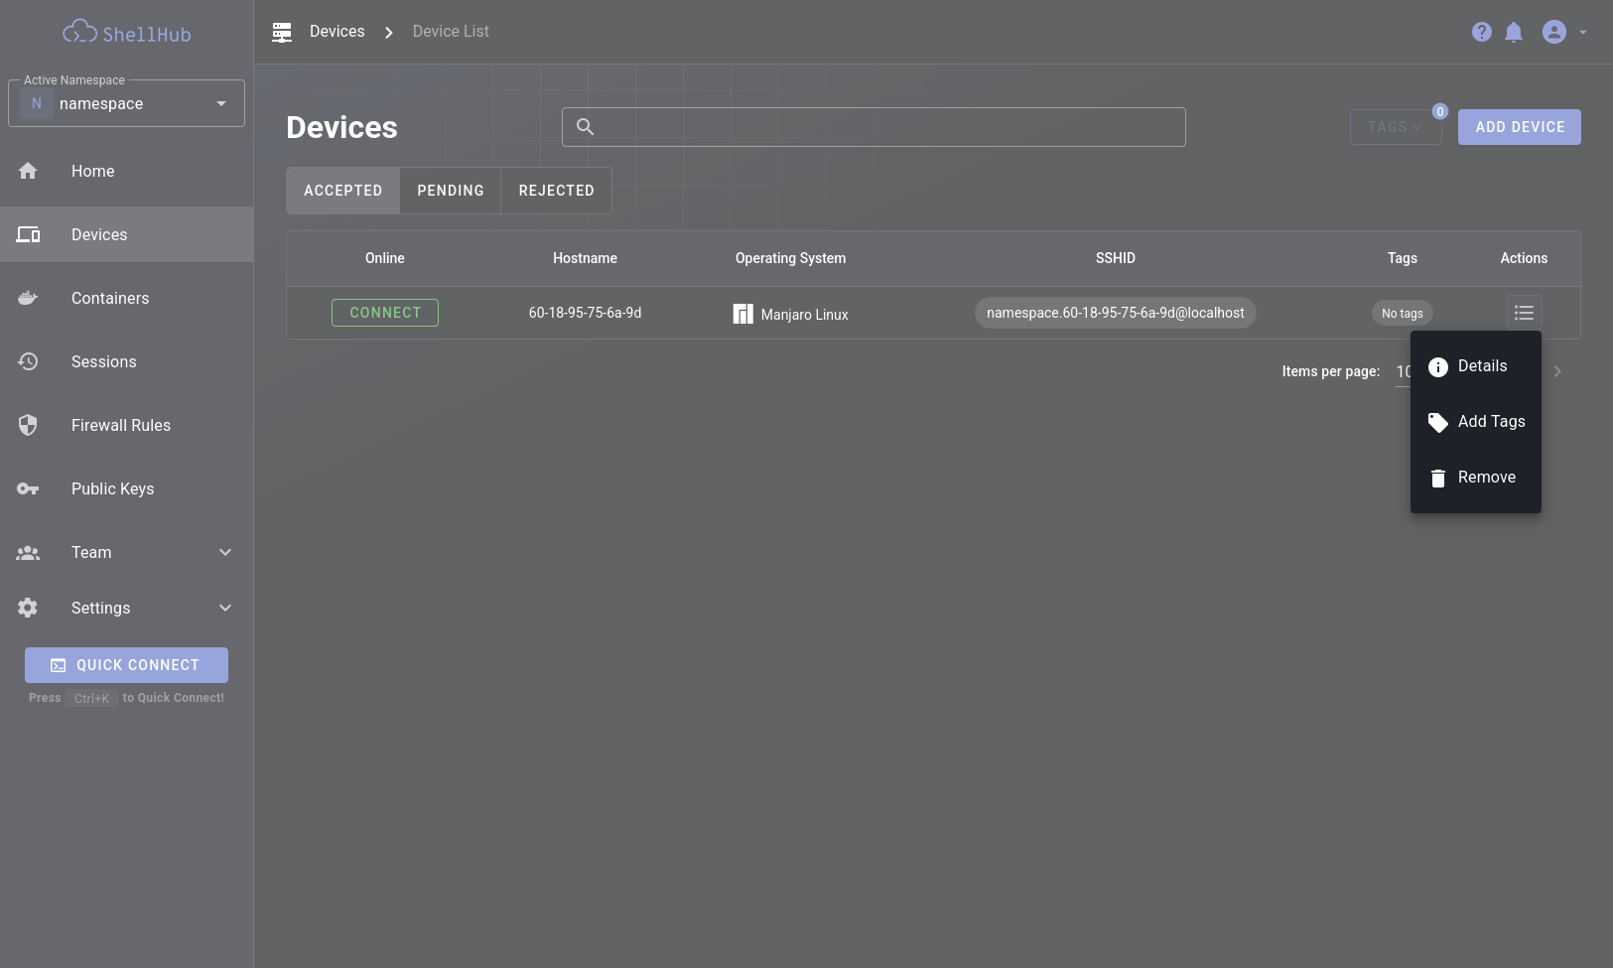Viewport: 1613px width, 968px height.
Task: Click the Ctrl+K shortcut hint
Action: [x=91, y=698]
